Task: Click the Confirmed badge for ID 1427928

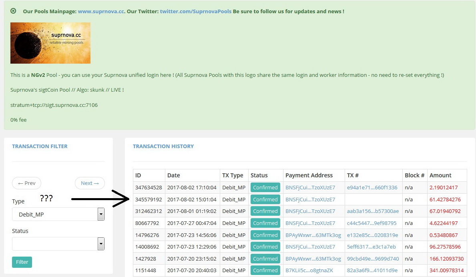Action: click(x=265, y=259)
